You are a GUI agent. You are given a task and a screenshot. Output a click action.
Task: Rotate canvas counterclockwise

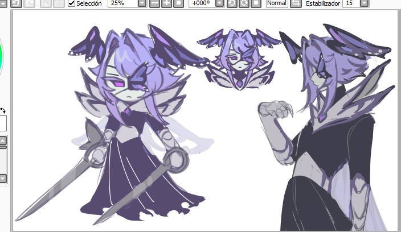pos(232,3)
